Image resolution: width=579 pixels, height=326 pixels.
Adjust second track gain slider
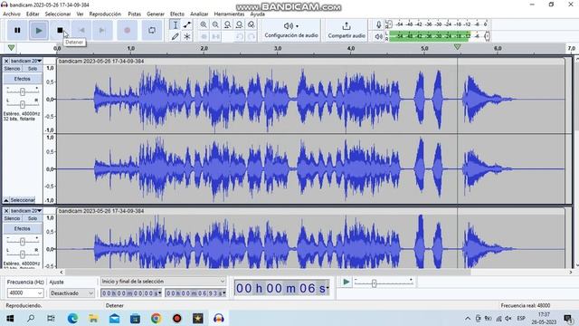pos(22,242)
